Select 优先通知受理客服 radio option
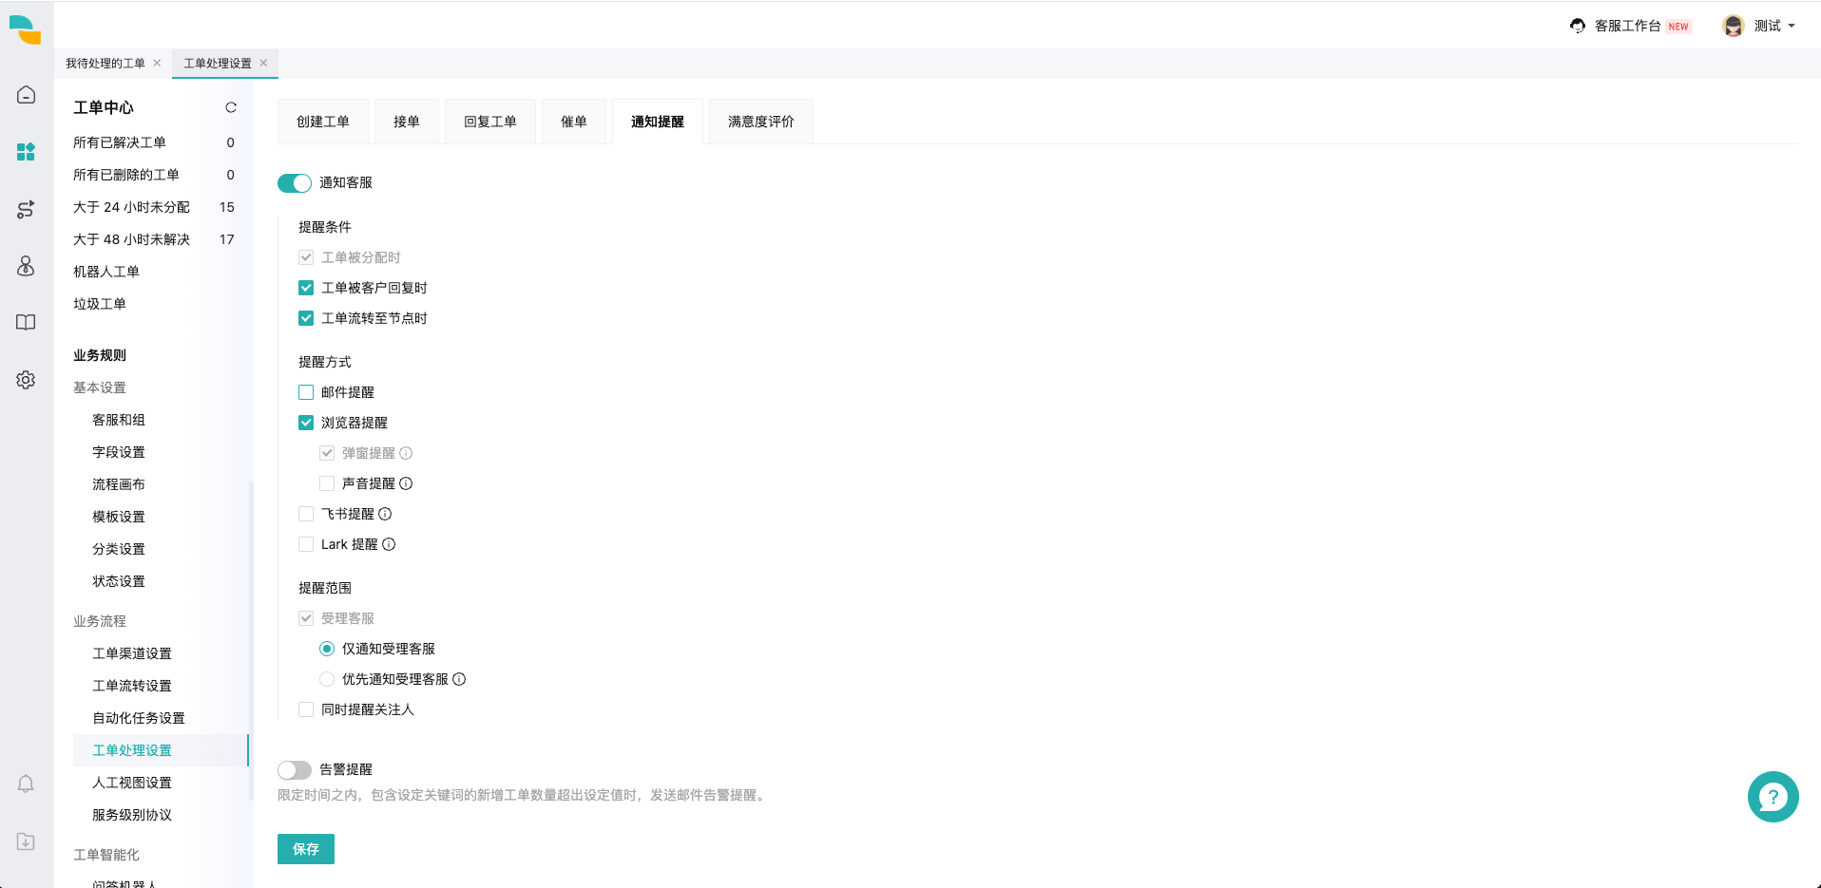 [327, 679]
